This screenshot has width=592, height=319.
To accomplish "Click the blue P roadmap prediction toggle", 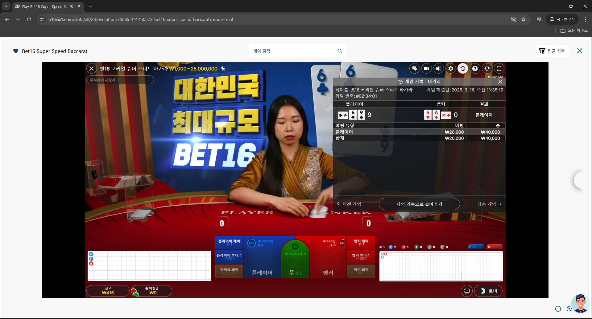I will pyautogui.click(x=476, y=247).
